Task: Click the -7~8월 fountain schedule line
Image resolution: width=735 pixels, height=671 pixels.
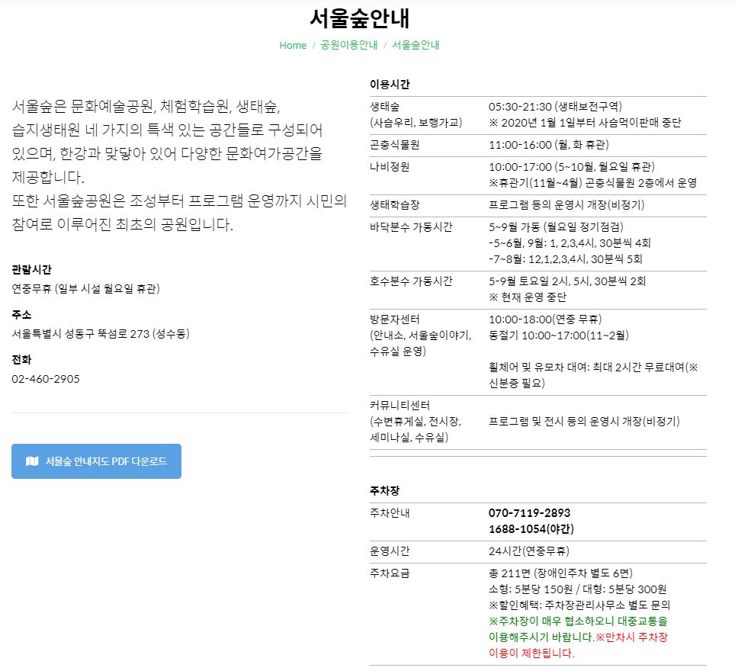Action: (565, 258)
